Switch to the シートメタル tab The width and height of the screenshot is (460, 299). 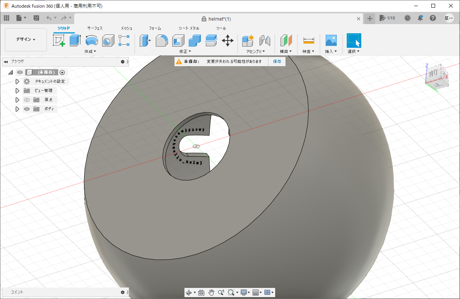189,28
